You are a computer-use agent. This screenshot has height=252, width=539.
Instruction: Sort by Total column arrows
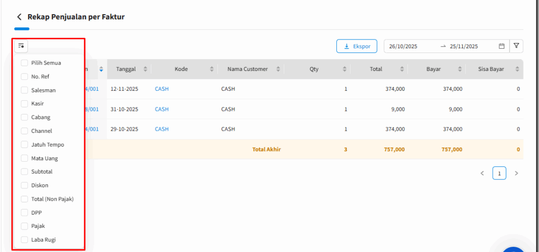[403, 69]
